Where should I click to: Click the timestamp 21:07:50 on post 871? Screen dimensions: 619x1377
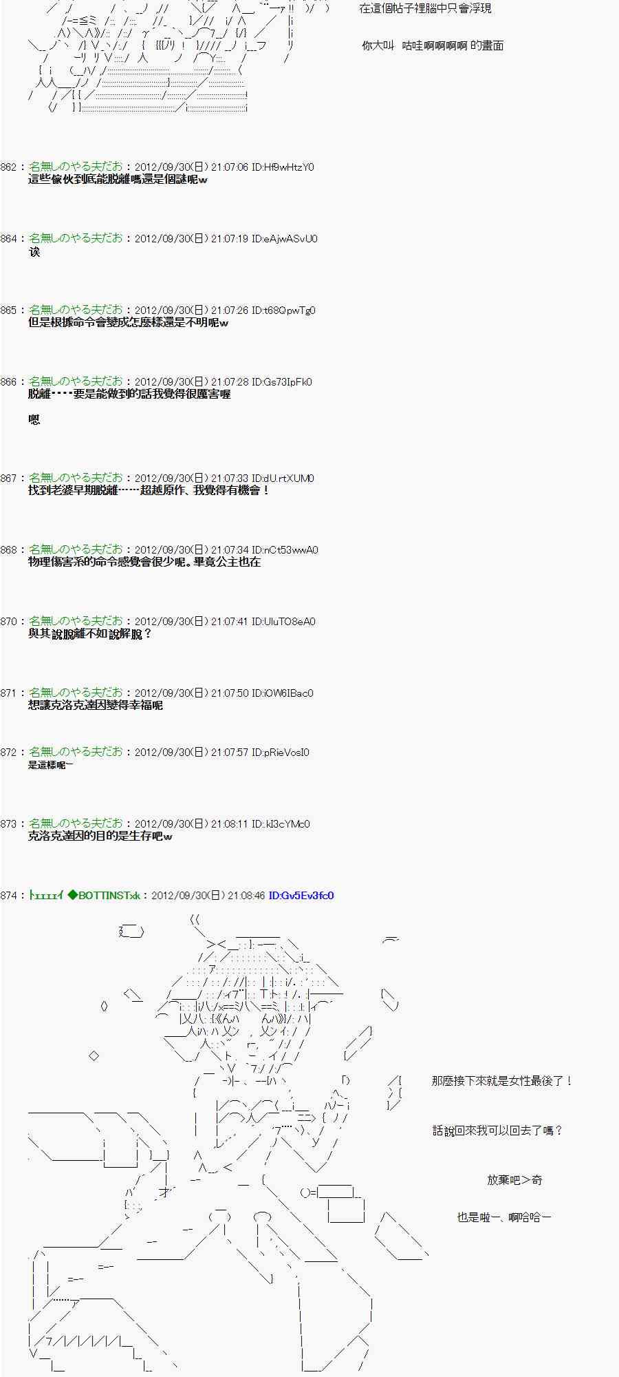coord(230,693)
